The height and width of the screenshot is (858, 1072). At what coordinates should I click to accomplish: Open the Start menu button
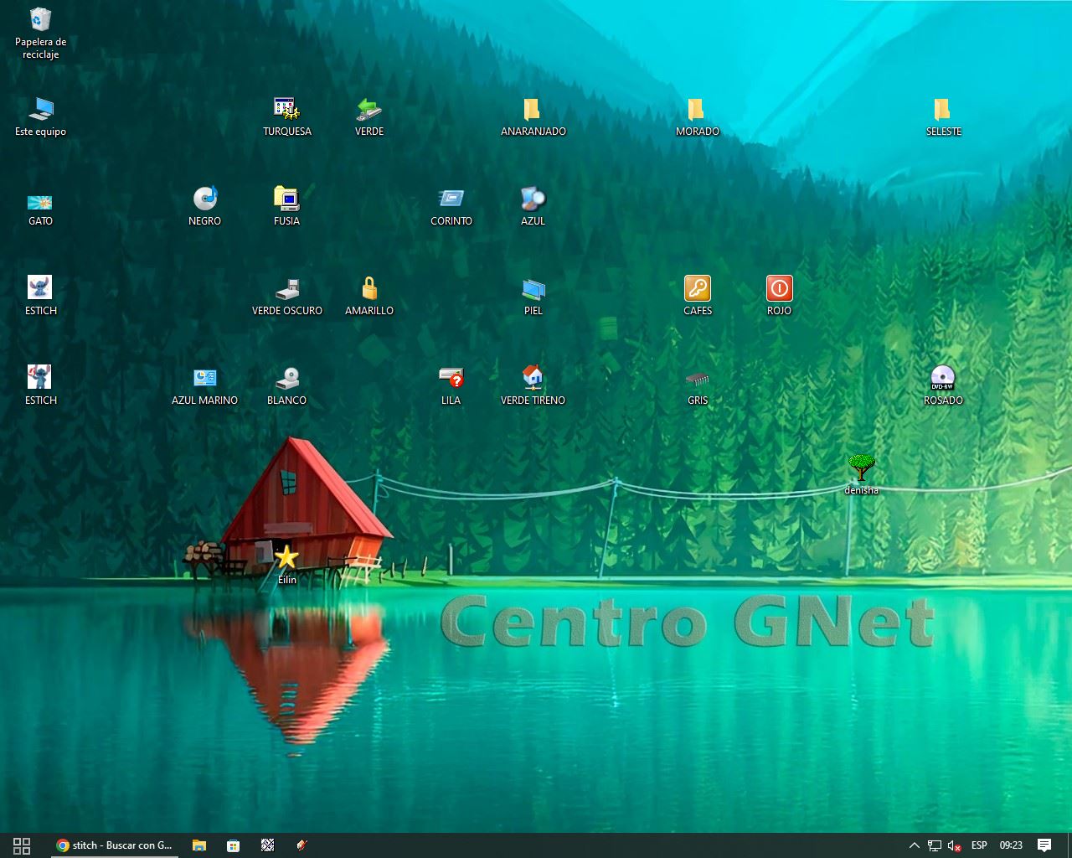(x=22, y=845)
